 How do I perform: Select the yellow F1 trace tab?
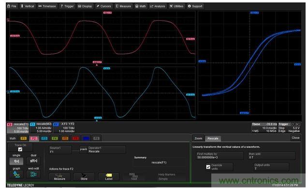24,138
